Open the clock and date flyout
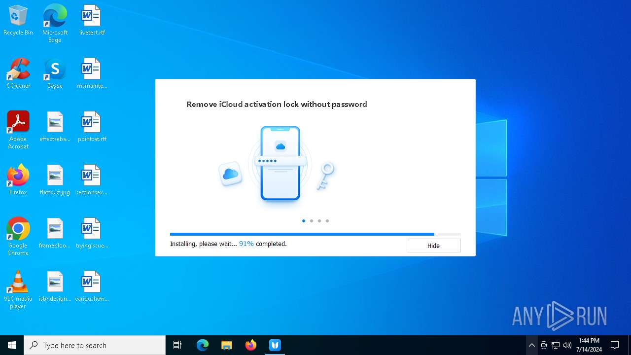This screenshot has height=355, width=631. (x=589, y=345)
